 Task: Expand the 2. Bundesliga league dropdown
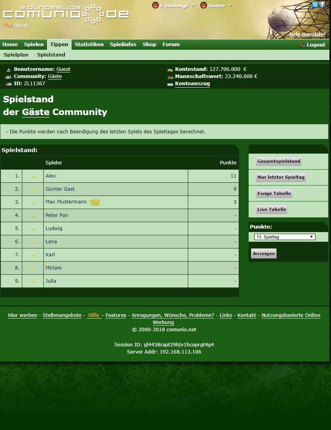193,6
